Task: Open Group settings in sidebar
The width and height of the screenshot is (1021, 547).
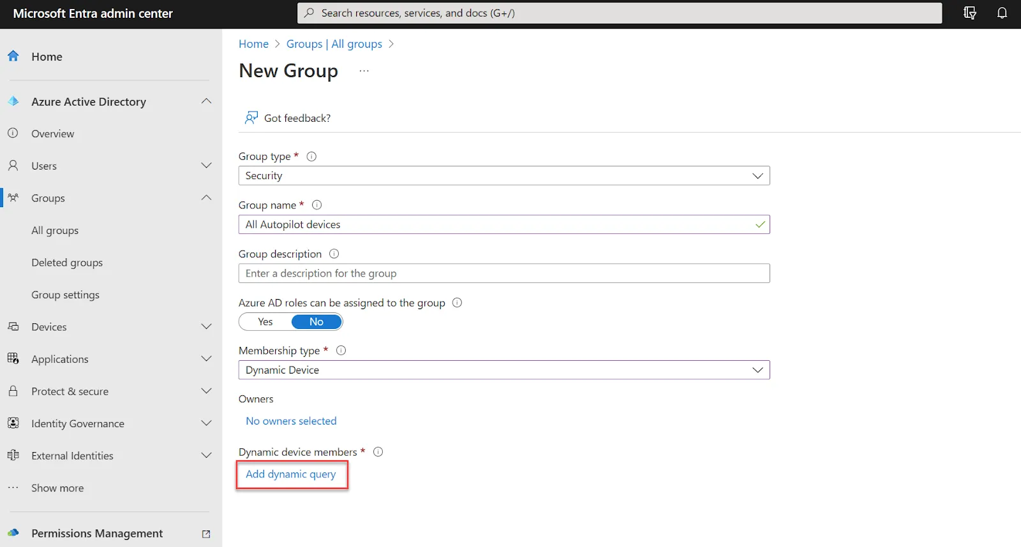Action: [x=65, y=295]
